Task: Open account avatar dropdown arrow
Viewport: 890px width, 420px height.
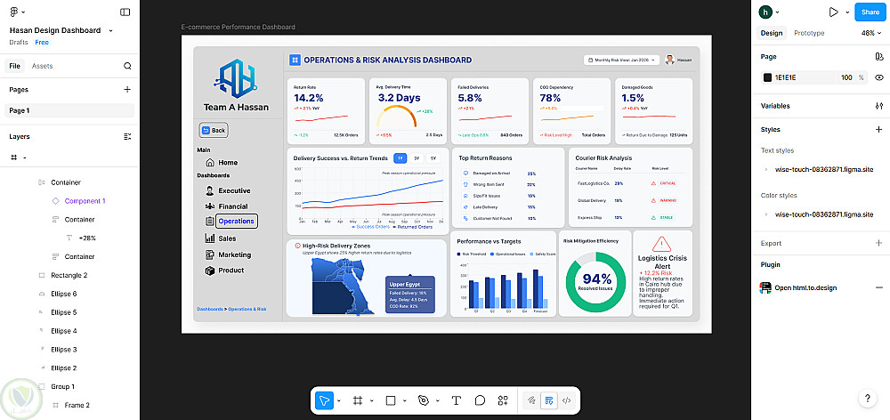Action: coord(778,12)
